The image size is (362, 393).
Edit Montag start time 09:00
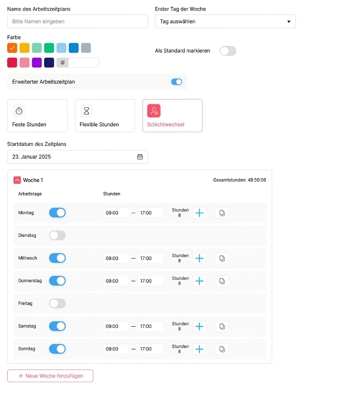pos(116,213)
